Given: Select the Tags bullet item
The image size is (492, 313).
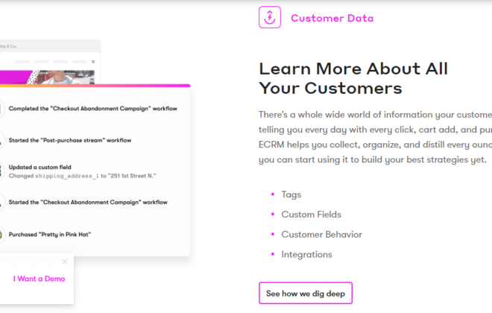Looking at the screenshot, I should click(291, 195).
